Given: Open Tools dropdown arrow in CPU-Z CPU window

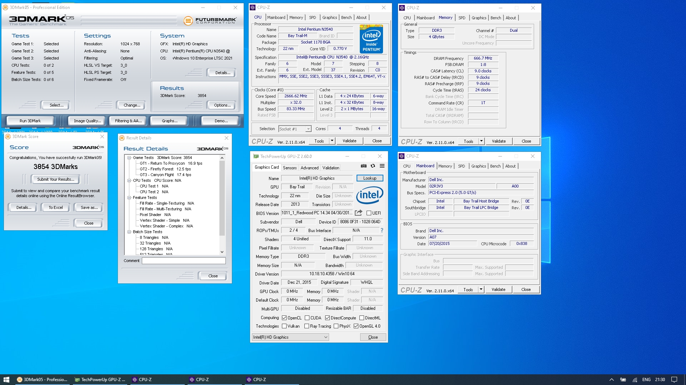Looking at the screenshot, I should pyautogui.click(x=332, y=141).
